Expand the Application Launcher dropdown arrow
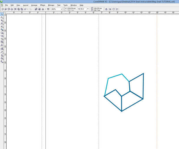Viewport: 179px width, 149px height. [45, 9]
